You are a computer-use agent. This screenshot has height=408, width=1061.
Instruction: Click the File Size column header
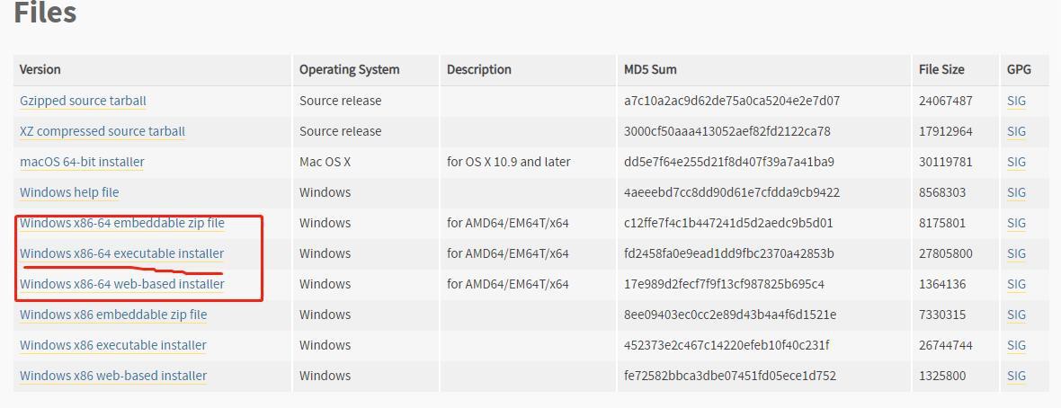(941, 69)
